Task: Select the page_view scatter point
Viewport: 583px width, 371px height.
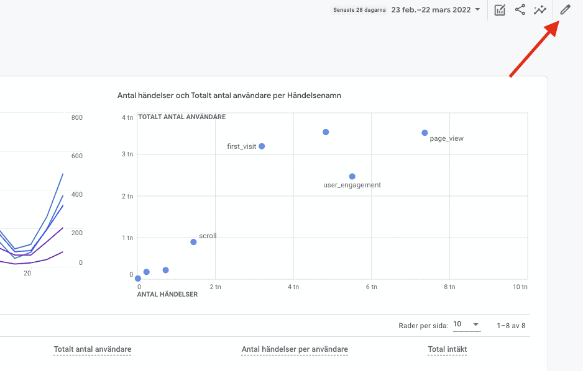Action: pyautogui.click(x=425, y=133)
